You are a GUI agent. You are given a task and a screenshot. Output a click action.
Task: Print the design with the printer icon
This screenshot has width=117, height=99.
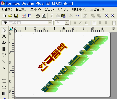38,16
